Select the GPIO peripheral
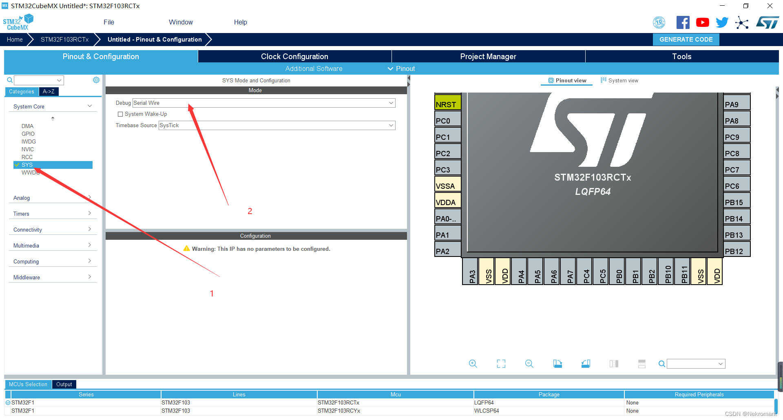This screenshot has height=420, width=783. 28,134
